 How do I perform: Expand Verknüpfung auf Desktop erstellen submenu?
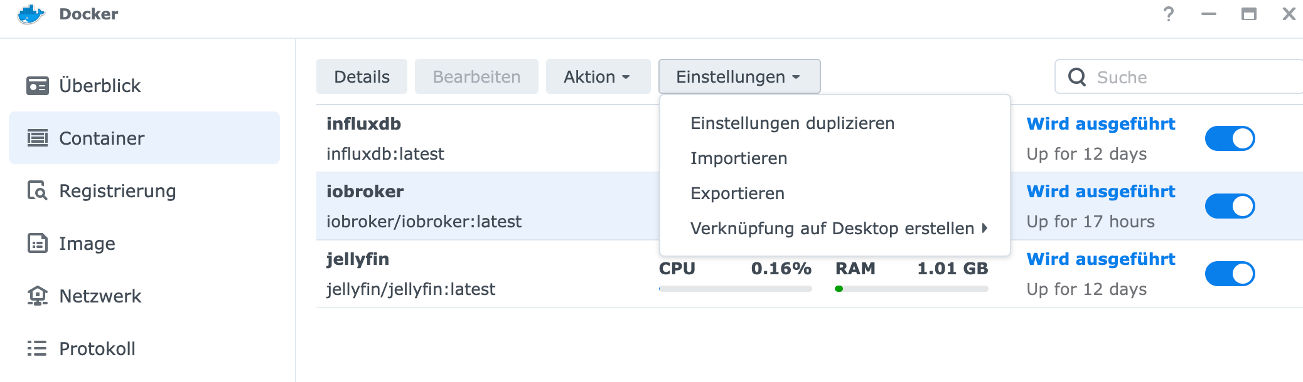[839, 229]
